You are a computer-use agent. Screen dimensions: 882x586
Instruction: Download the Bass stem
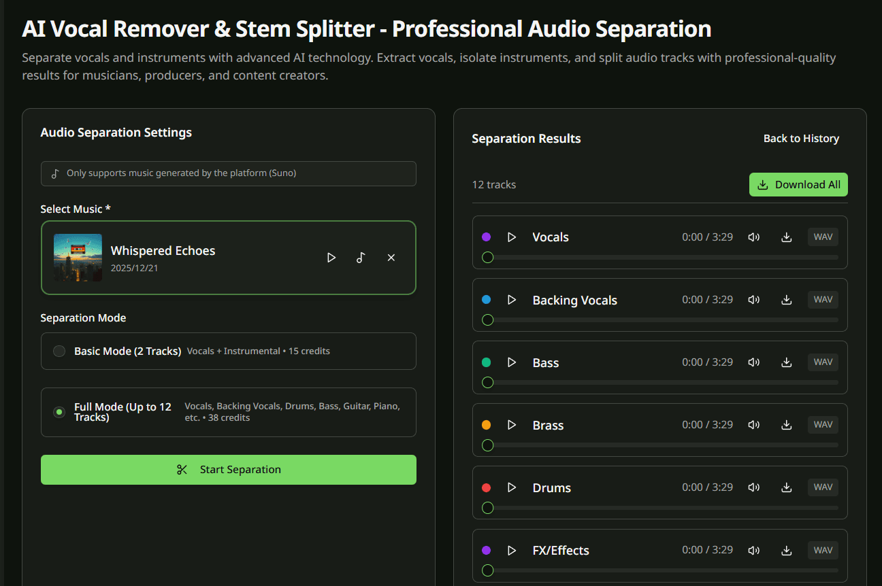click(787, 362)
